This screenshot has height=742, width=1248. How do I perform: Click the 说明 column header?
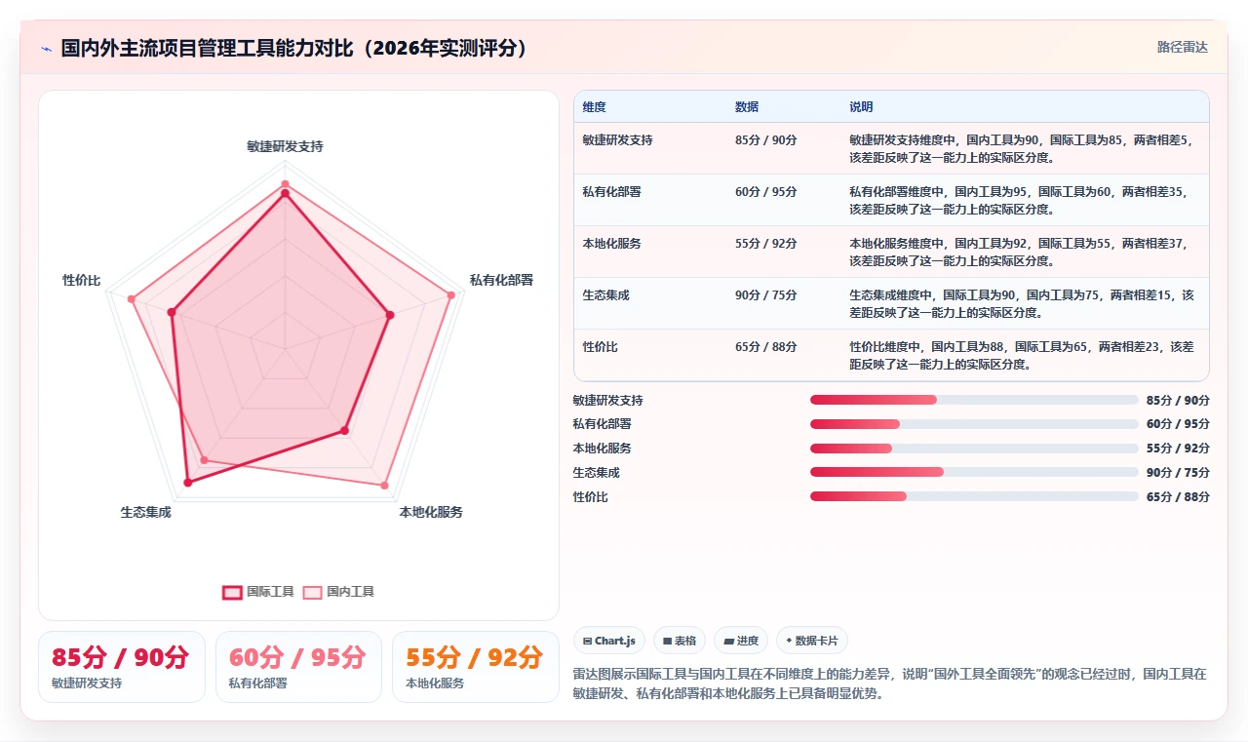[x=861, y=106]
